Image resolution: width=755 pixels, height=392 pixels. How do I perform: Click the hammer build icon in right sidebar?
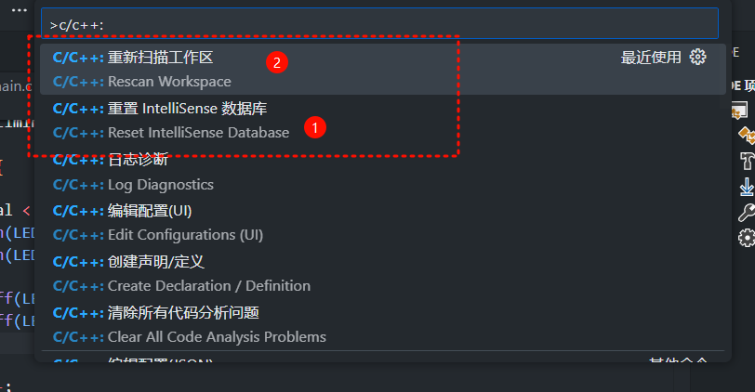click(x=746, y=161)
